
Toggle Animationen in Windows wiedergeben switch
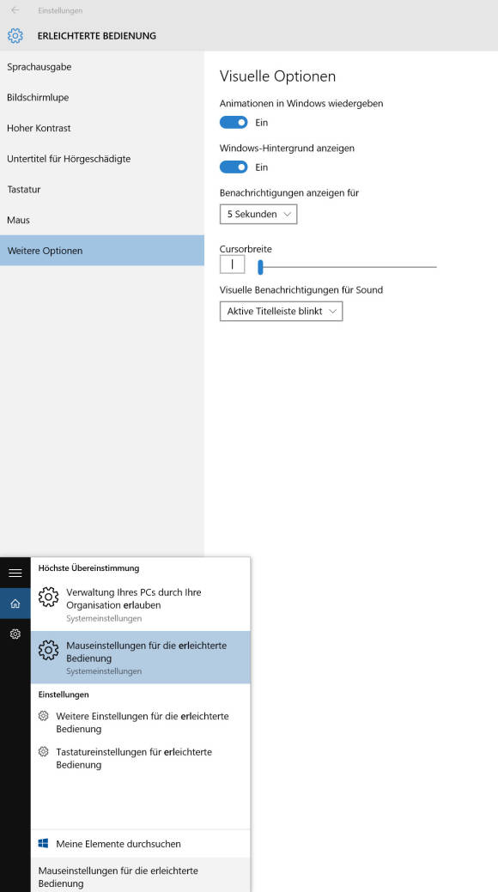[234, 122]
